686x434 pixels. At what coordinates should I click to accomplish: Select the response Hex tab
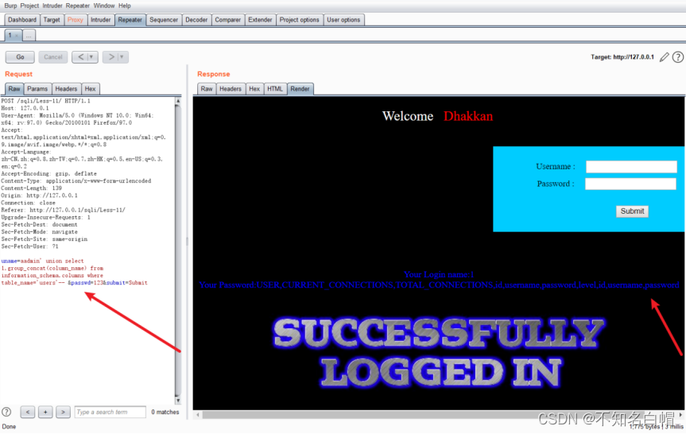[x=254, y=89]
